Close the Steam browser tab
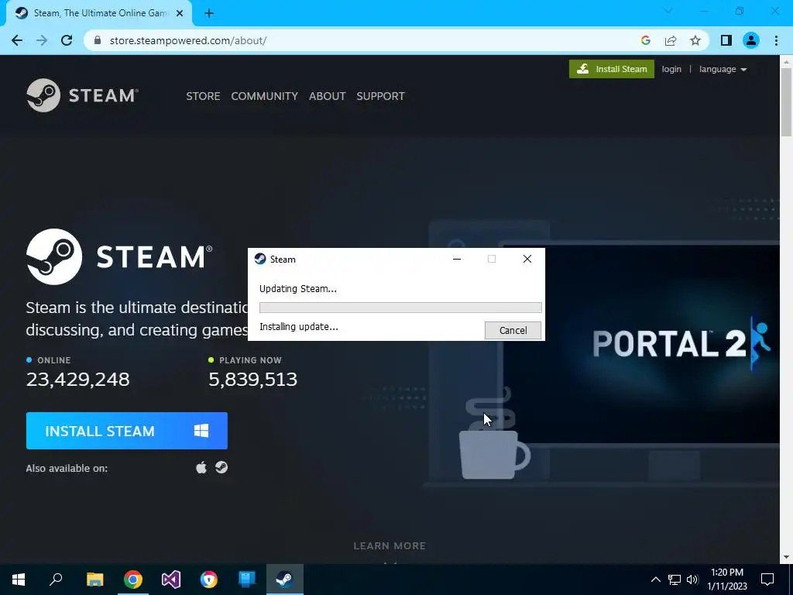 pos(179,14)
